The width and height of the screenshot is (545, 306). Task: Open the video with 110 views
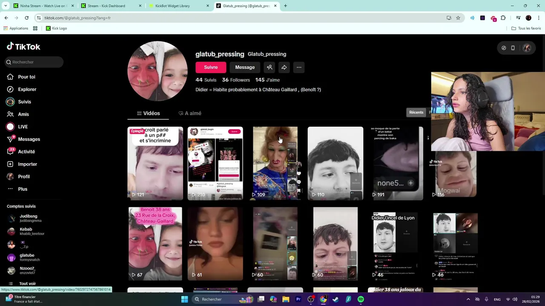pos(336,163)
